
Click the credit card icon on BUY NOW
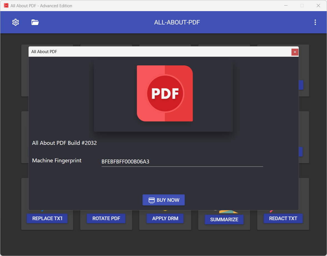click(x=152, y=200)
